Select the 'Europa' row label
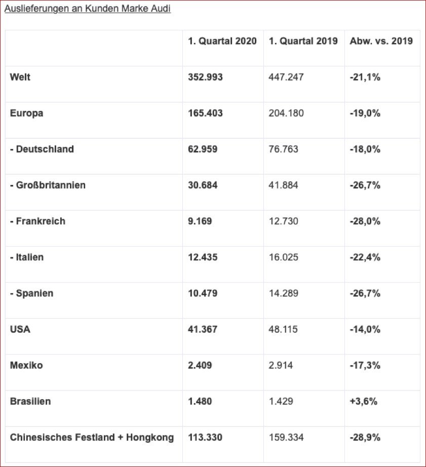Image resolution: width=426 pixels, height=467 pixels. tap(26, 113)
